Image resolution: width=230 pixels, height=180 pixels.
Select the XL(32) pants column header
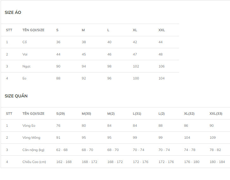pyautogui.click(x=189, y=113)
